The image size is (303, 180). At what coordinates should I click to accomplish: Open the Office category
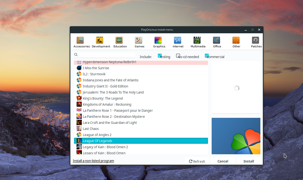tap(217, 42)
